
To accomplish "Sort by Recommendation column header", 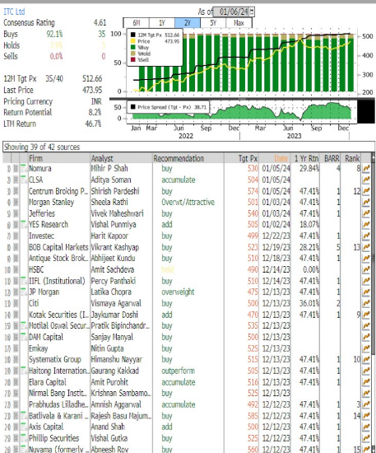I will click(x=188, y=158).
